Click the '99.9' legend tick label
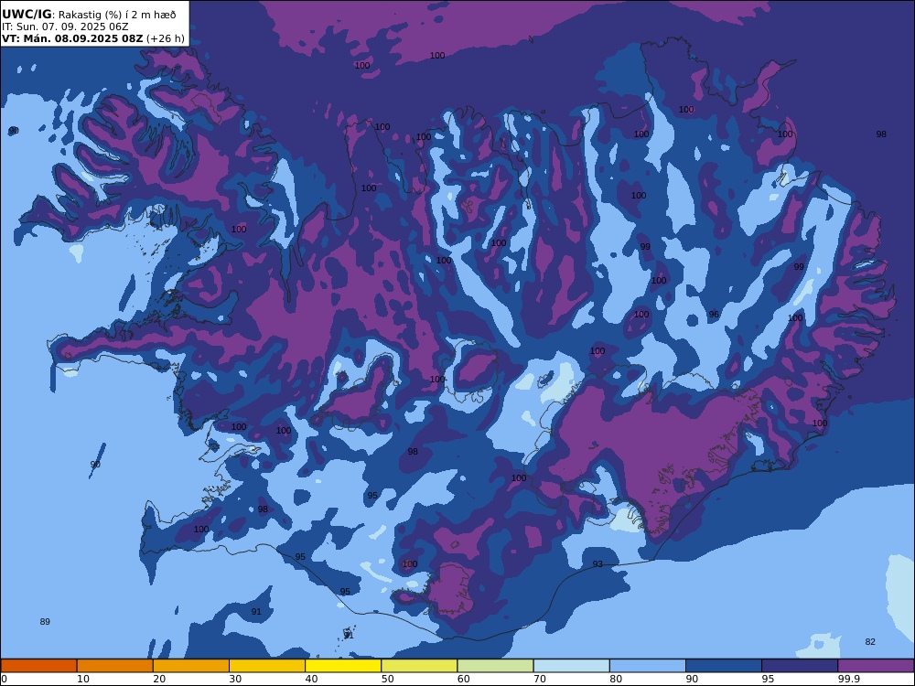The height and width of the screenshot is (686, 915). (x=849, y=679)
